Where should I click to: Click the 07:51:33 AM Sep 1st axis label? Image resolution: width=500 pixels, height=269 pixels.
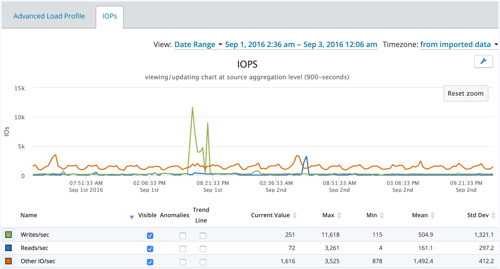(86, 186)
